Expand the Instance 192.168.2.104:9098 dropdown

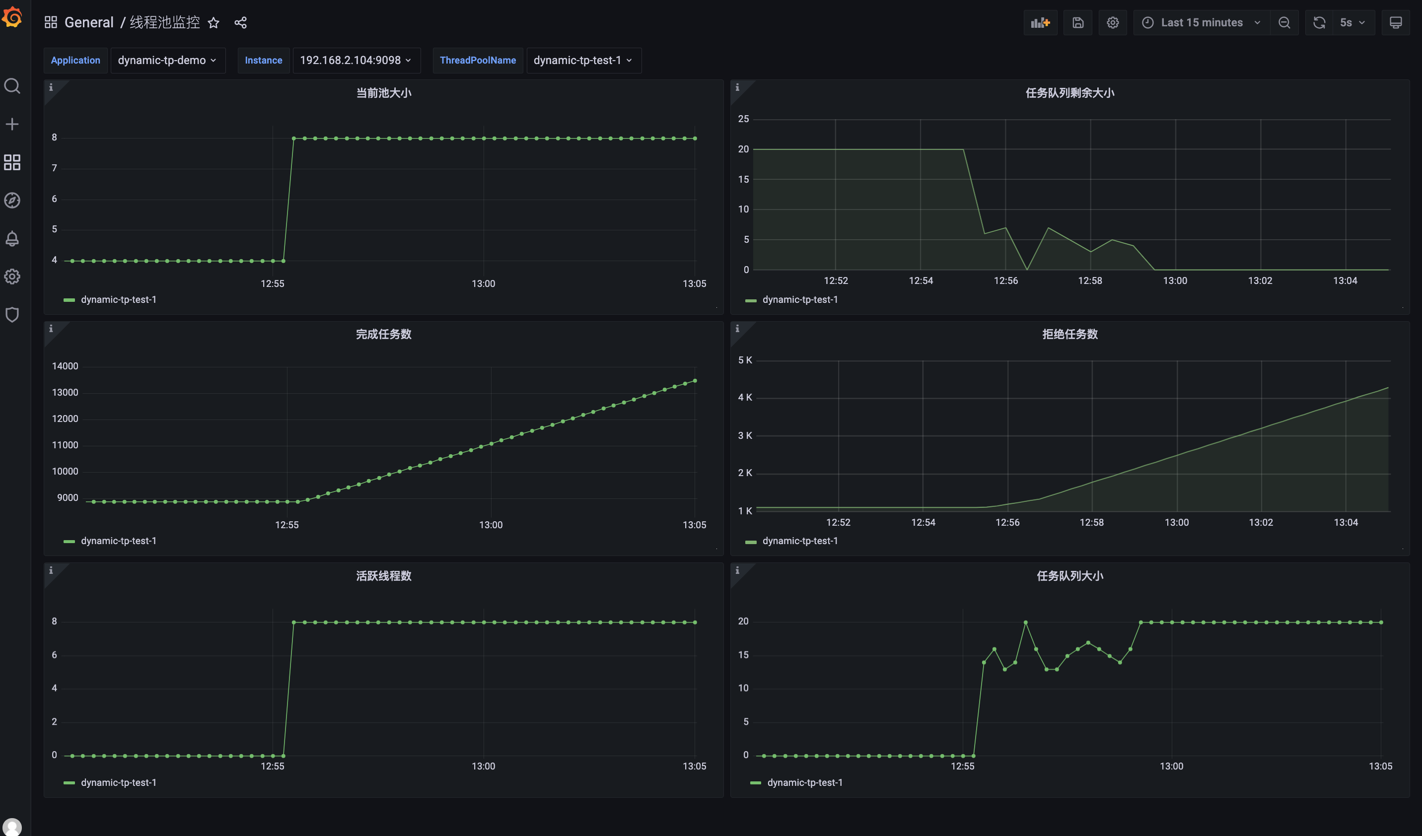[355, 61]
